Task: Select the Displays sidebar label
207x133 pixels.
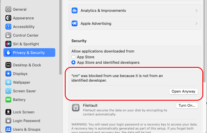Action: tap(20, 74)
